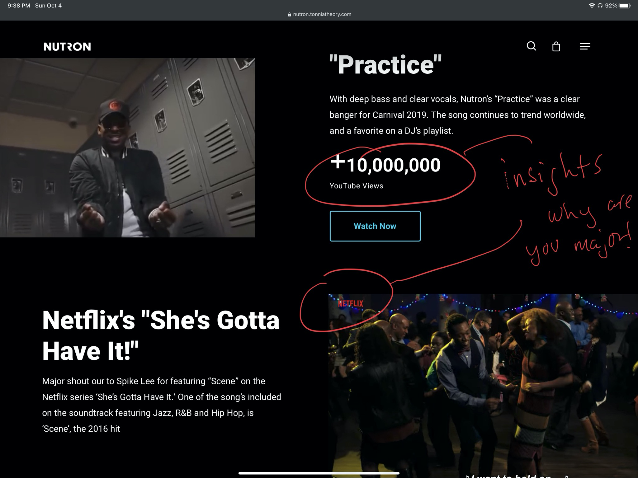
Task: Tap the battery indicator icon
Action: (625, 6)
